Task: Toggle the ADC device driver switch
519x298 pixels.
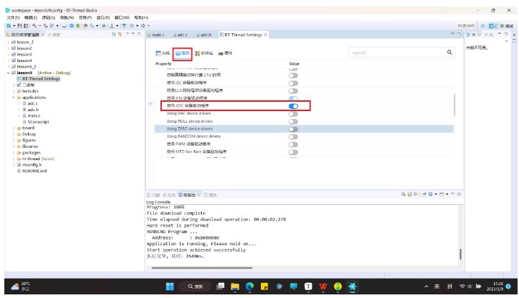Action: pos(293,106)
